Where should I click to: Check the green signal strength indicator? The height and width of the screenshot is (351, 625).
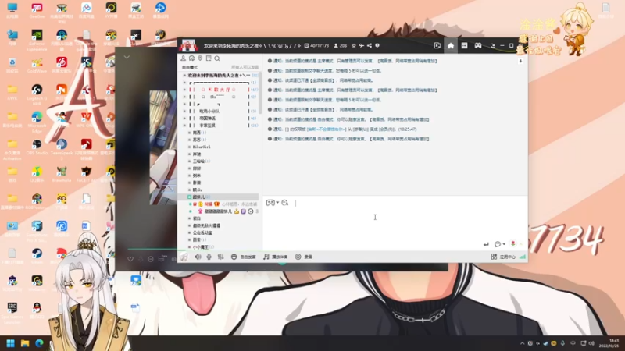523,257
